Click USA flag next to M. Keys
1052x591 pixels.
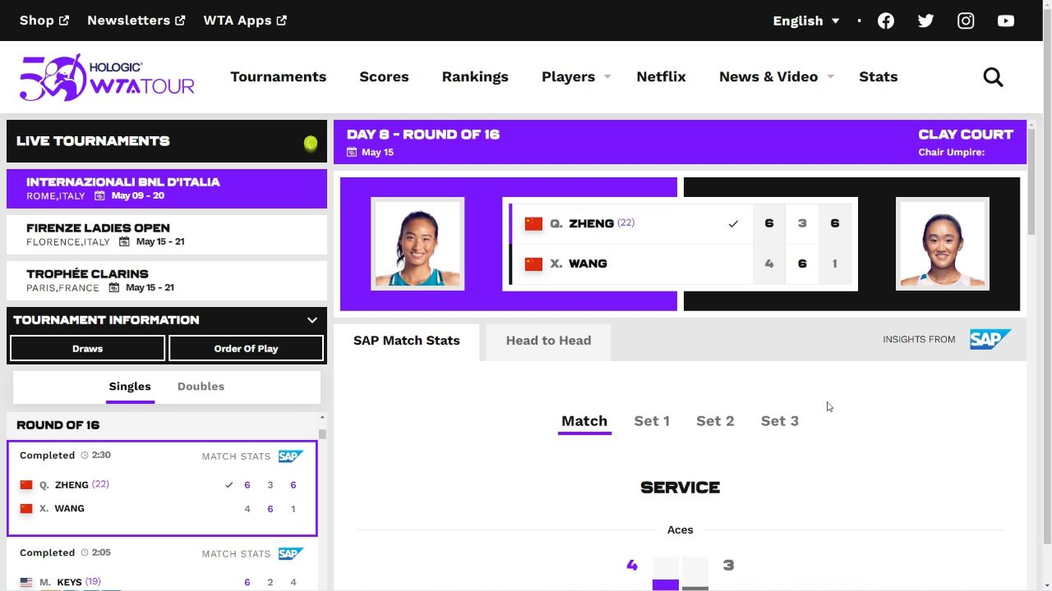coord(26,582)
